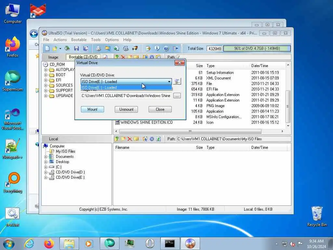Click the Unmount button
Viewport: 333px width, 250px height.
(127, 109)
